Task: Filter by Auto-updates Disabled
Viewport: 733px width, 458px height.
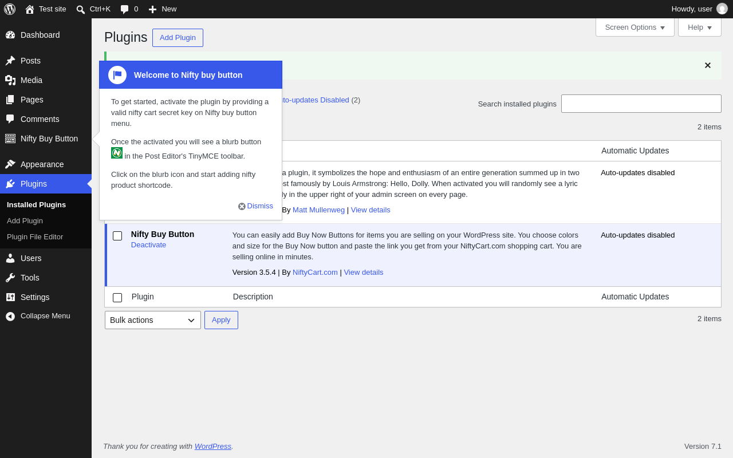Action: [316, 100]
